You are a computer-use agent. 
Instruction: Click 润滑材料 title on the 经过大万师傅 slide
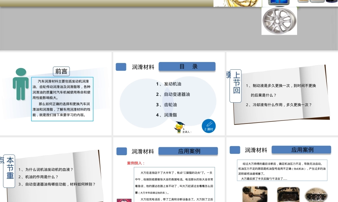[256, 150]
